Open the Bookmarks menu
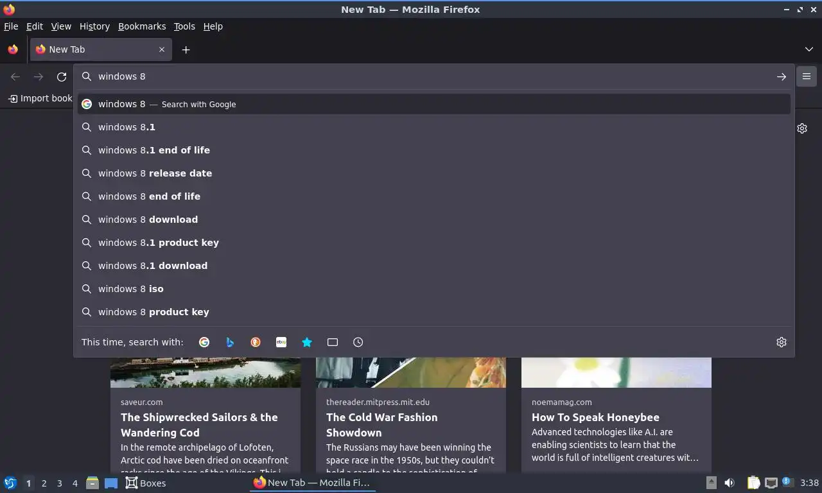Viewport: 822px width, 493px height. coord(142,26)
